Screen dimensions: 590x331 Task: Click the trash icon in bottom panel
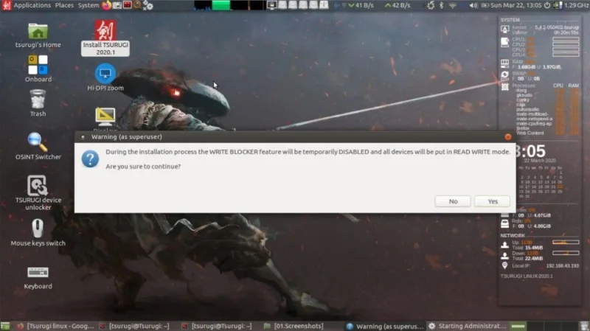click(x=584, y=326)
